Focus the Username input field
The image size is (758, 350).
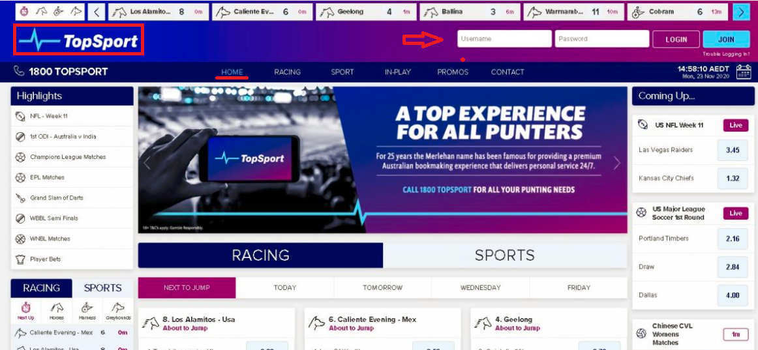coord(504,38)
